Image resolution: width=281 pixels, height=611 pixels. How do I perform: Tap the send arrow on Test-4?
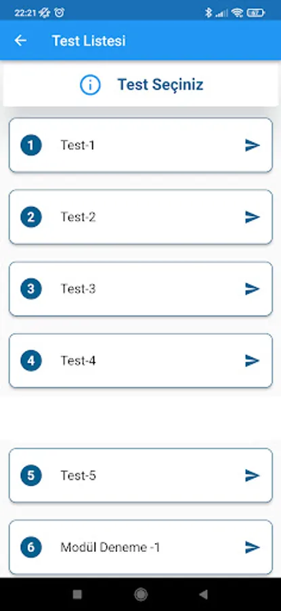click(253, 361)
